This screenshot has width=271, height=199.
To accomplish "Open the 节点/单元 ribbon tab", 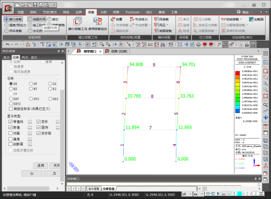I will point(50,12).
